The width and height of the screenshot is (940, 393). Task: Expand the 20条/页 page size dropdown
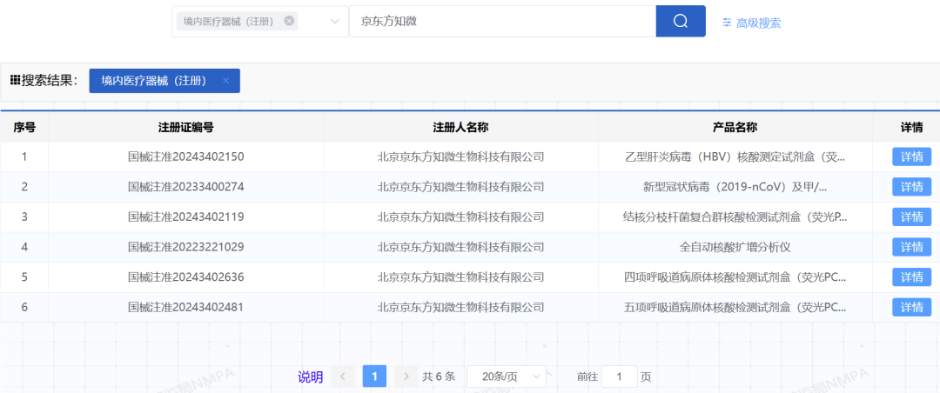click(x=506, y=376)
